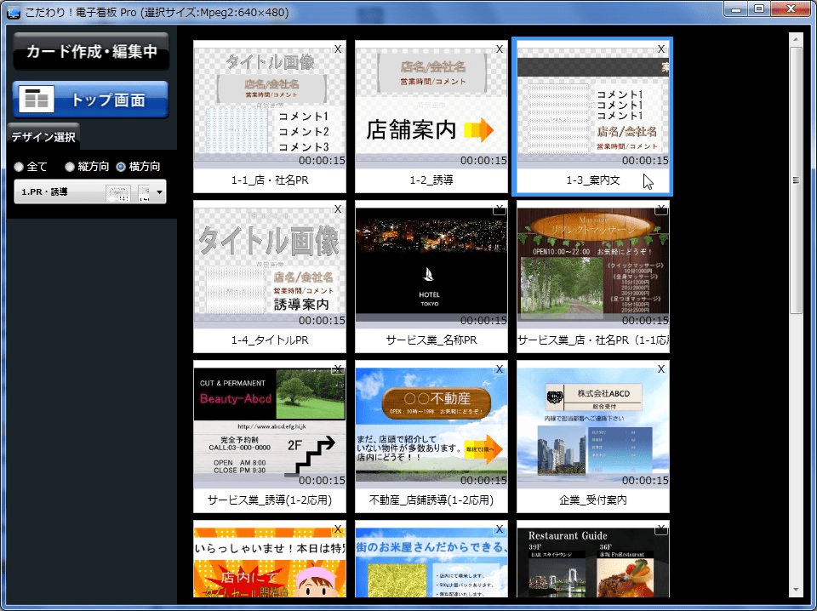This screenshot has height=611, width=817.
Task: Select the HOTEL TOKYO night view thumbnail
Action: [x=431, y=267]
